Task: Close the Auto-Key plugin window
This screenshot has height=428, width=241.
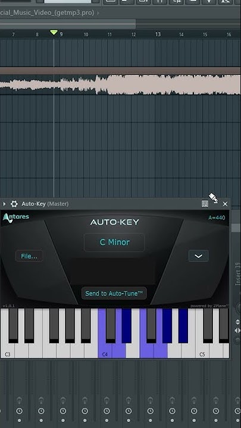Action: click(225, 204)
